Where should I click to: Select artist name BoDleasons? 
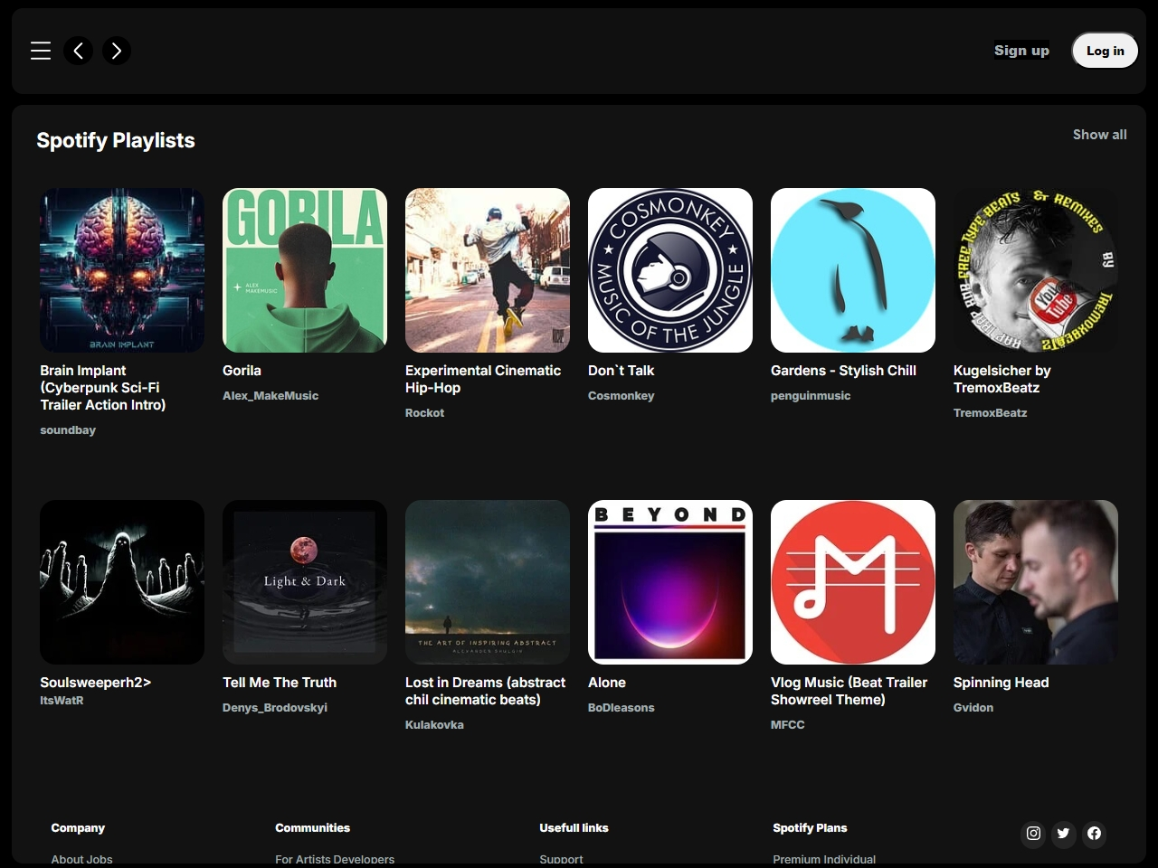pyautogui.click(x=621, y=708)
